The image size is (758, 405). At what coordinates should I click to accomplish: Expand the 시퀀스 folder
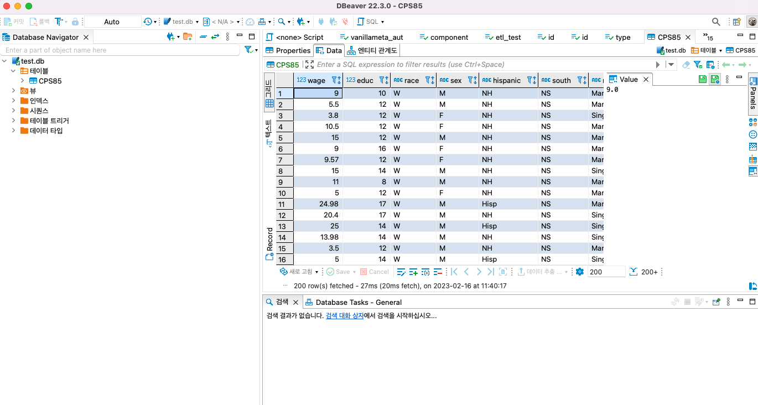tap(14, 111)
